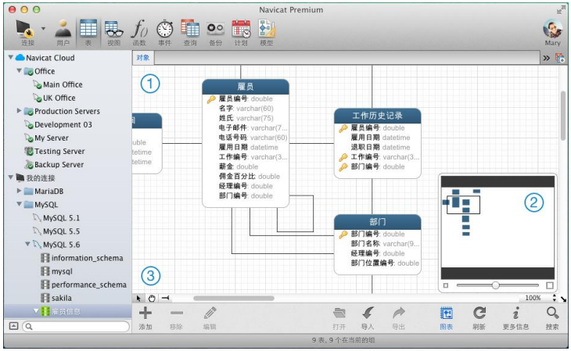Click the 打开 open folder icon
The height and width of the screenshot is (351, 571).
(339, 313)
